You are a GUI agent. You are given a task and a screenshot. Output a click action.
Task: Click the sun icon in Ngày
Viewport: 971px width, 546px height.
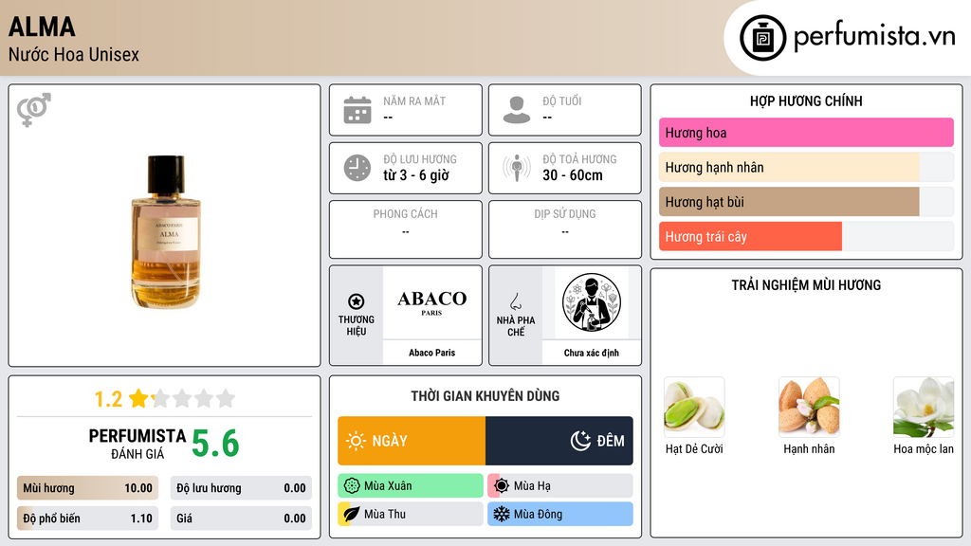click(x=356, y=441)
